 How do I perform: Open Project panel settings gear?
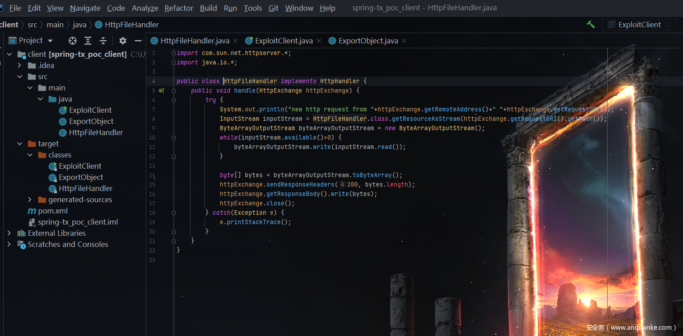point(122,41)
